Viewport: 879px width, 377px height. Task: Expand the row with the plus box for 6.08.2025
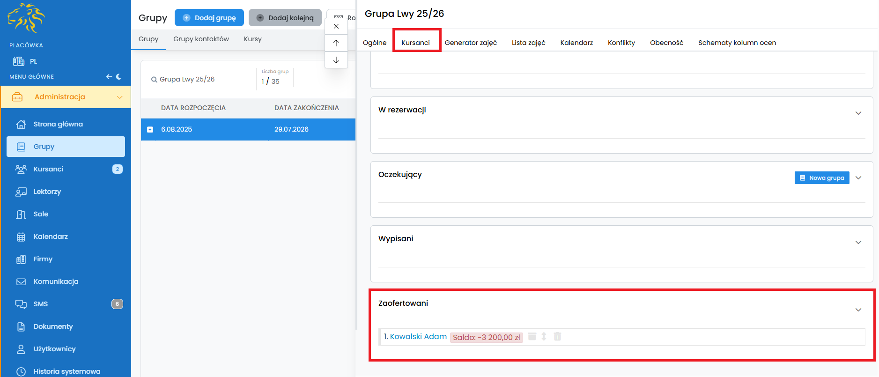point(150,130)
